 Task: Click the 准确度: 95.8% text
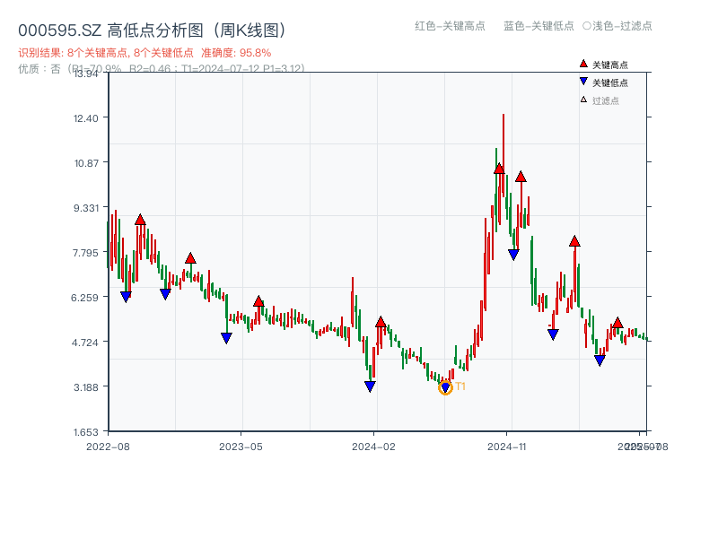point(236,53)
